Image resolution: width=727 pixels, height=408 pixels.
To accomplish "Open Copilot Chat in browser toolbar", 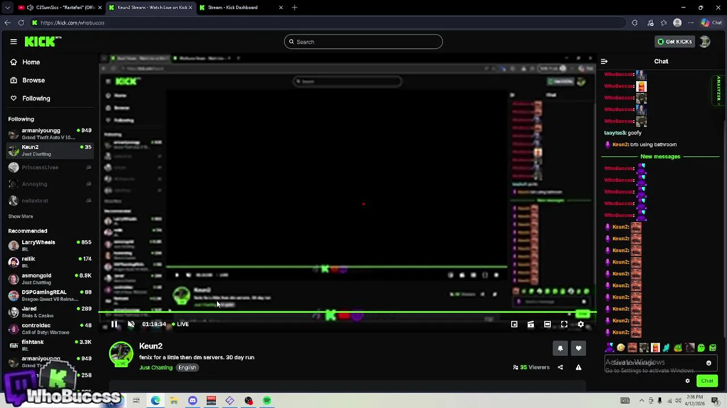I will point(712,23).
